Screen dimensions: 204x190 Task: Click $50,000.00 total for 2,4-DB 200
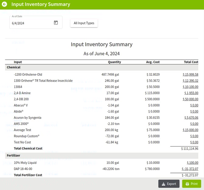coord(190,99)
